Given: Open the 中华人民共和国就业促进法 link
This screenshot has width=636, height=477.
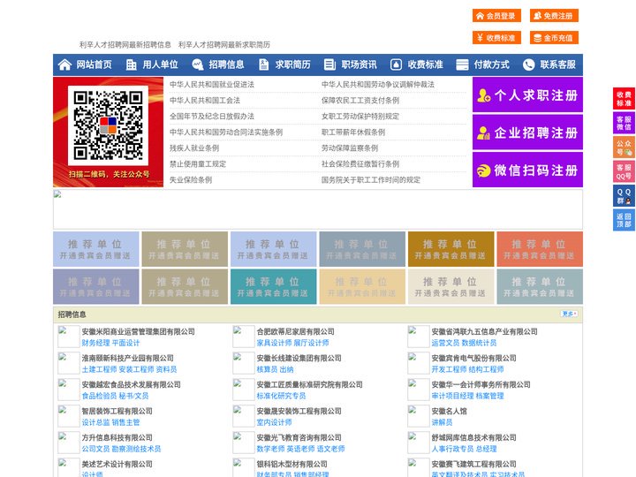Looking at the screenshot, I should point(212,85).
